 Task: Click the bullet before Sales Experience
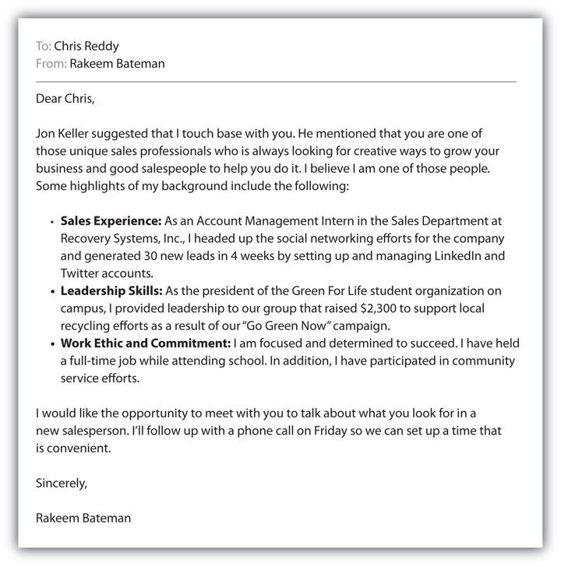(x=52, y=221)
